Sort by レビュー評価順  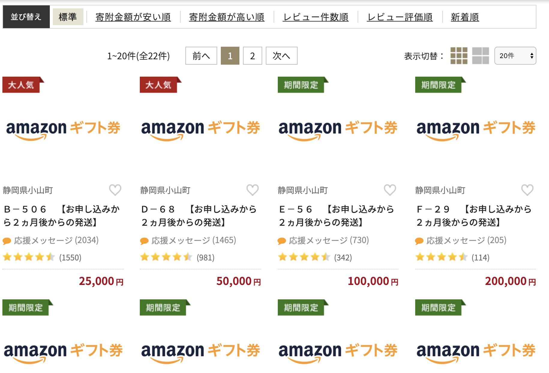pyautogui.click(x=400, y=17)
